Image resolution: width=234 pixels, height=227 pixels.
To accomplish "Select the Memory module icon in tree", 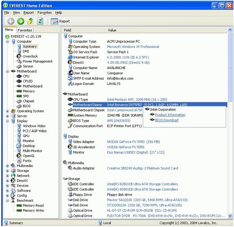I will tap(19, 91).
